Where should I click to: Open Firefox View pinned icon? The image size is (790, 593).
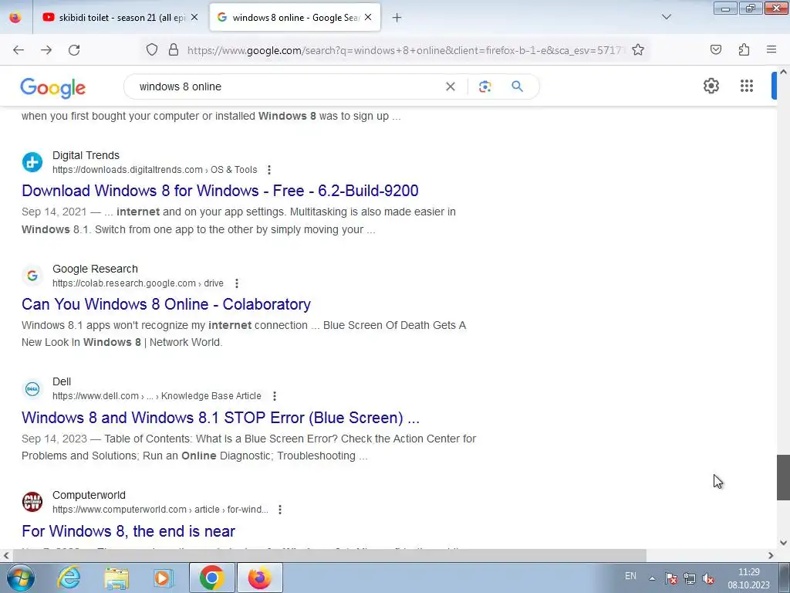point(15,17)
